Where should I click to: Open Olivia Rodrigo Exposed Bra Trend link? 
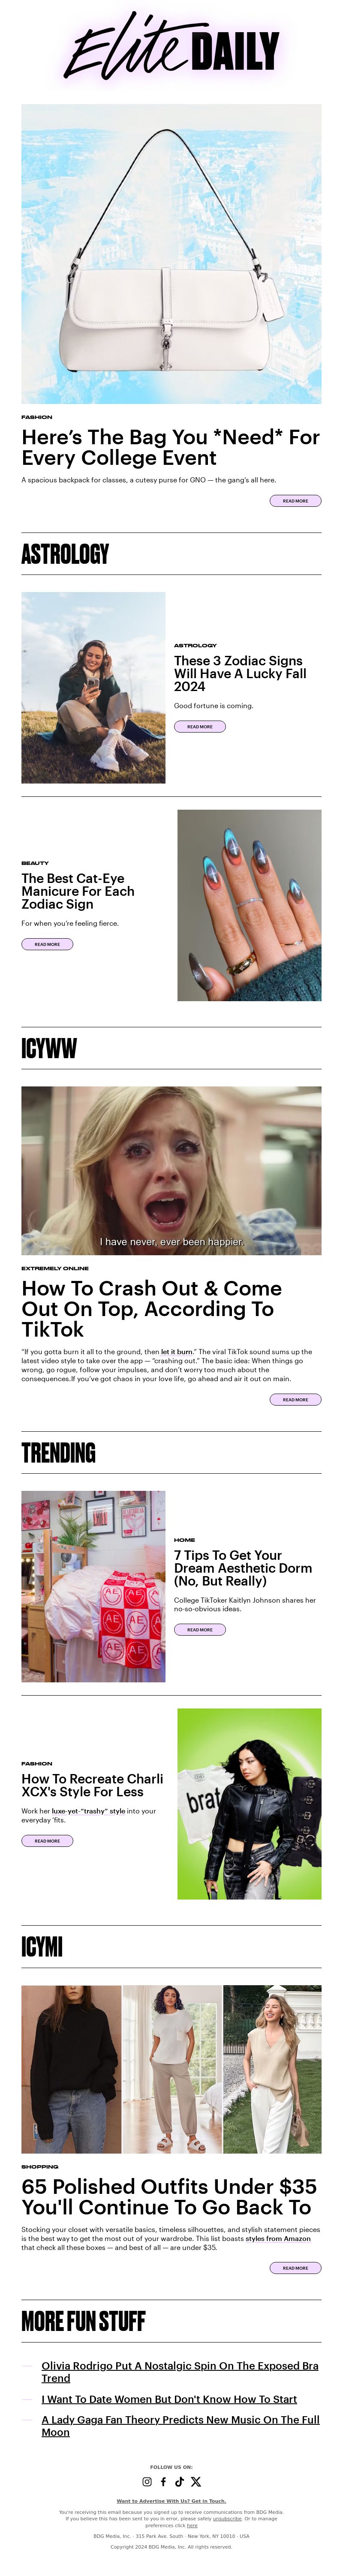[180, 2372]
